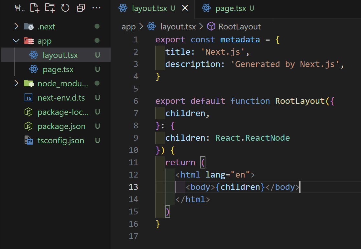Click line number 6 in the gutter

click(136, 101)
